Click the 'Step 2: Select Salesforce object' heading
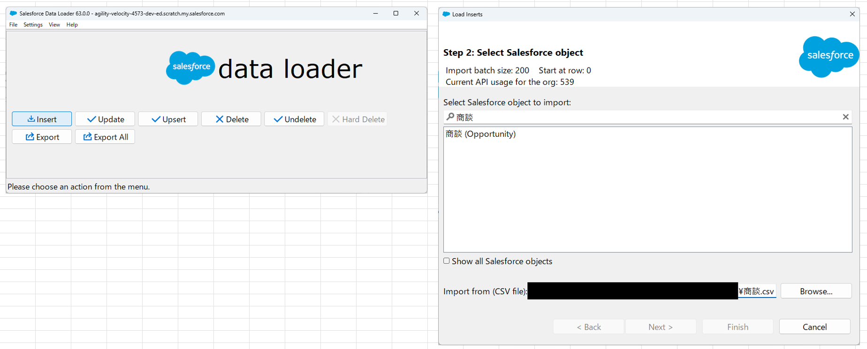Image resolution: width=867 pixels, height=349 pixels. point(513,52)
